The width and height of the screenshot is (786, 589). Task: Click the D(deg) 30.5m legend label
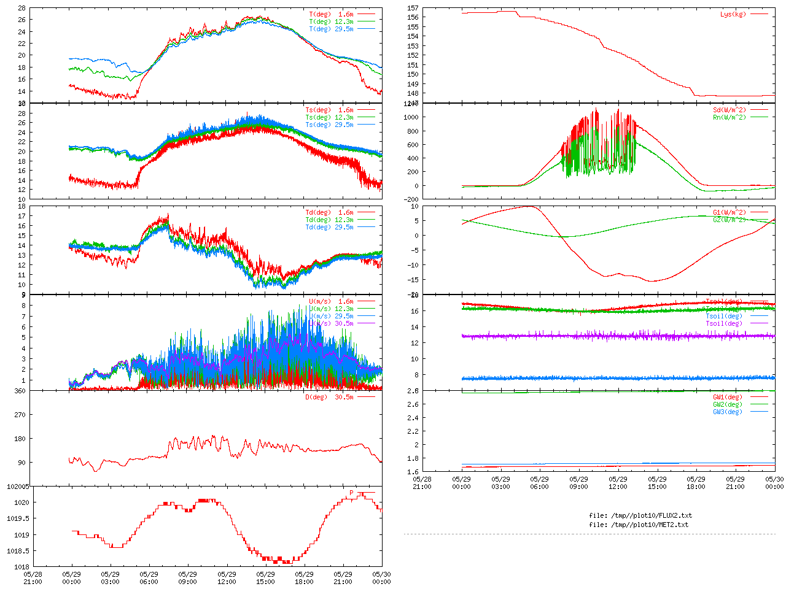(x=329, y=397)
